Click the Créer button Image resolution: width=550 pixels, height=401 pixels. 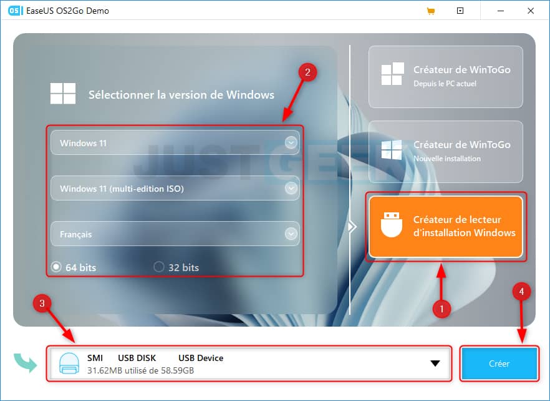coord(499,364)
